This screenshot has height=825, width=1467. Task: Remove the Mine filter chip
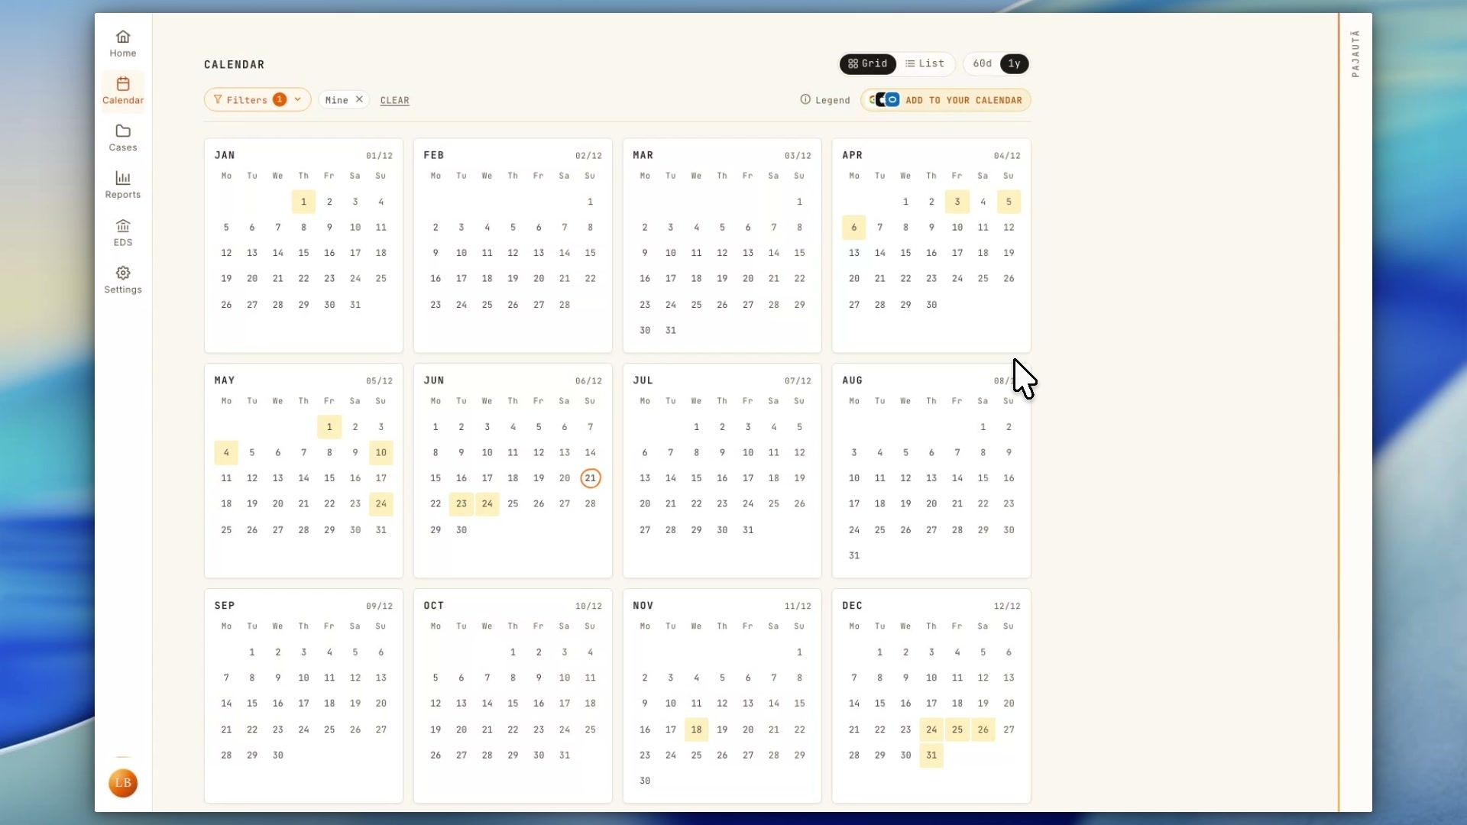(x=359, y=99)
